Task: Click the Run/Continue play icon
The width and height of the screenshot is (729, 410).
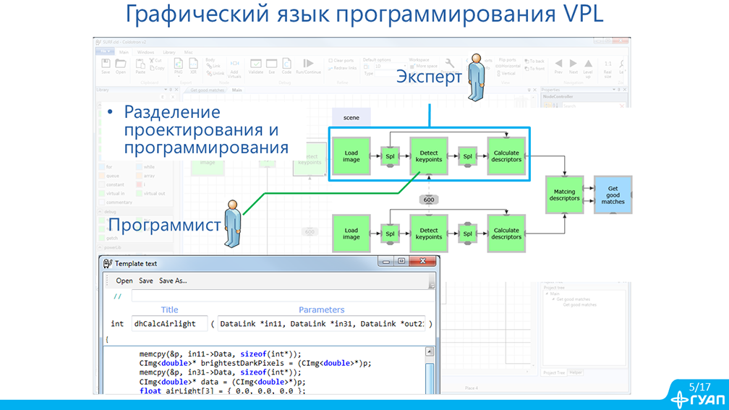Action: click(x=308, y=65)
